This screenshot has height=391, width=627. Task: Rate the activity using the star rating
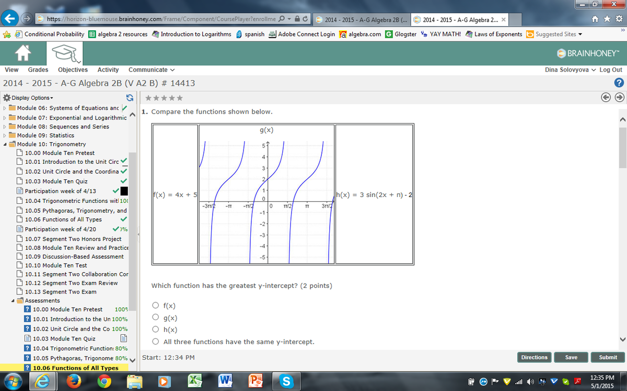164,98
